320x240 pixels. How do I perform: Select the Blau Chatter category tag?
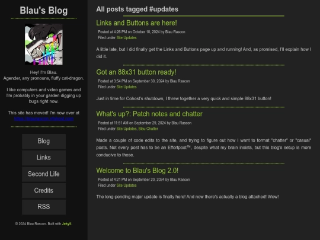(148, 129)
